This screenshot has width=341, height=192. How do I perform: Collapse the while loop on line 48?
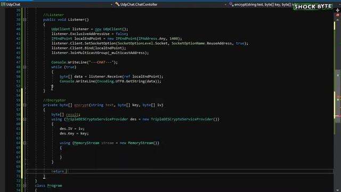(25, 67)
